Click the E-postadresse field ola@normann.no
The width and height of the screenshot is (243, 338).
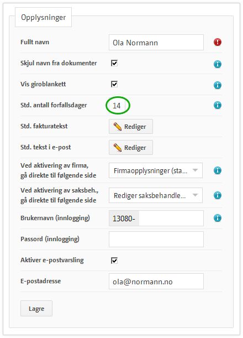pos(156,282)
